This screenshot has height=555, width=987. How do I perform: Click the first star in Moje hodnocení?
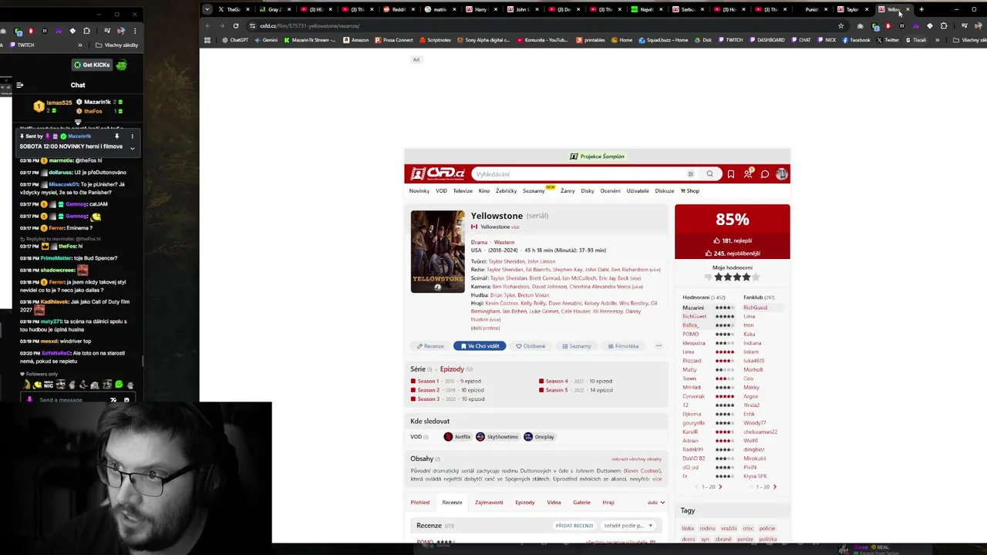719,277
